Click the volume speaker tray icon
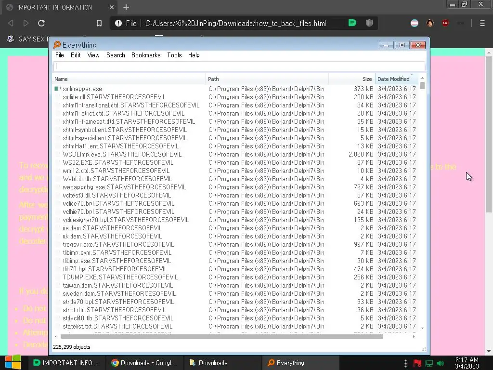Screen dimensions: 493x370 (441, 363)
